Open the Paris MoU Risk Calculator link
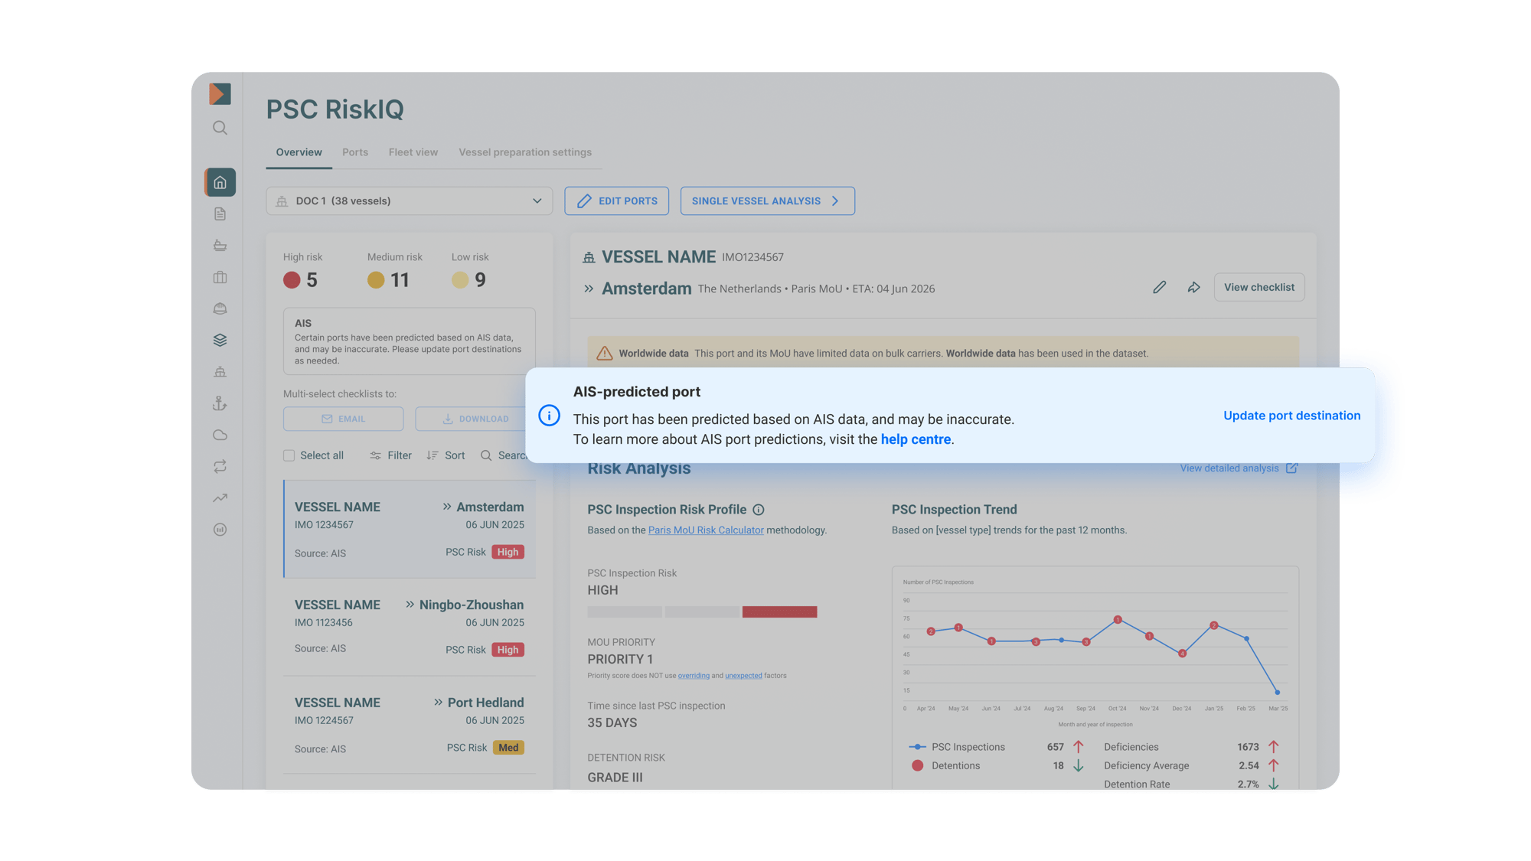The height and width of the screenshot is (861, 1531). point(706,530)
